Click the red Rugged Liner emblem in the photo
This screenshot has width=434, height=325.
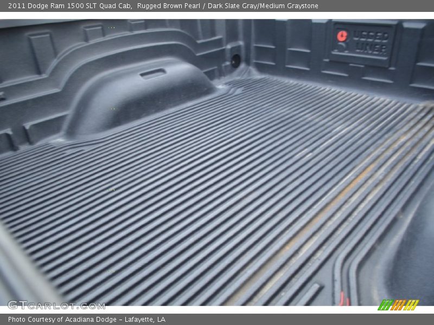[342, 36]
